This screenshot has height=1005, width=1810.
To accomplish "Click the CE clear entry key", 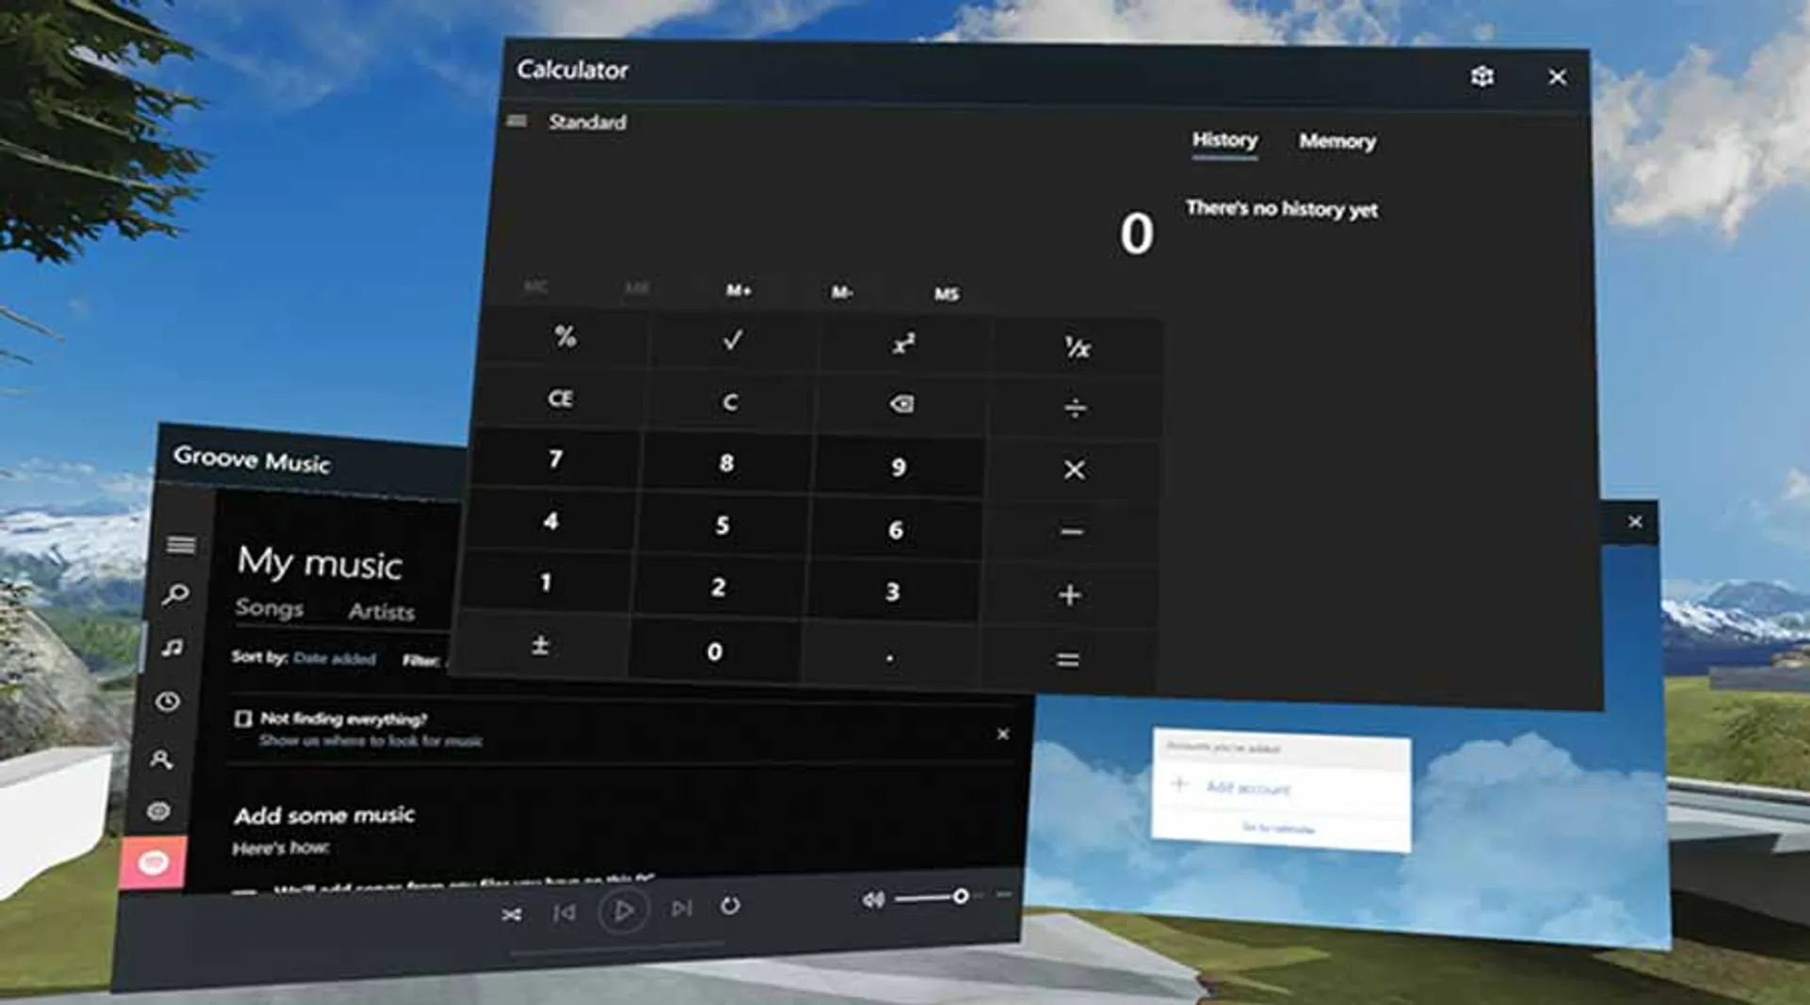I will coord(560,398).
